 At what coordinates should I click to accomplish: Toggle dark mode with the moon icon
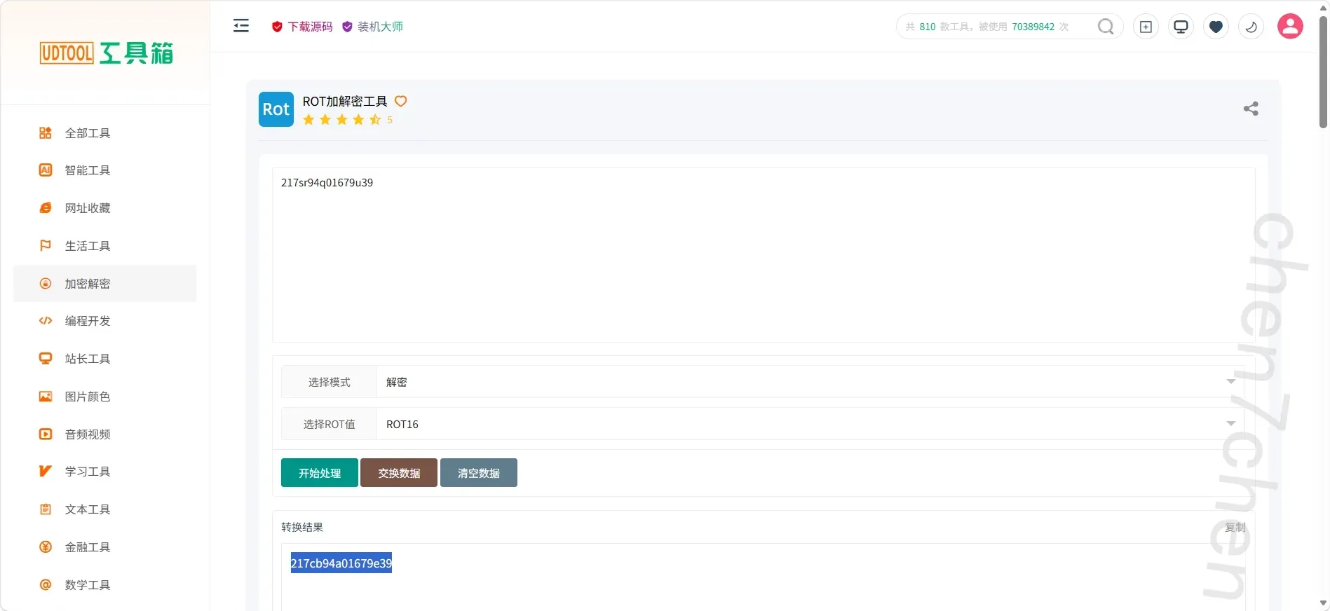1251,27
